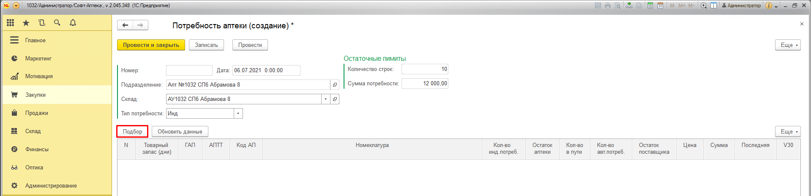
Task: Open the sections menu grid icon
Action: coord(11,23)
